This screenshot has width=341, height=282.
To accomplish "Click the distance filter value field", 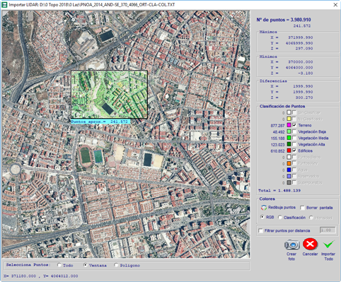I will [328, 230].
